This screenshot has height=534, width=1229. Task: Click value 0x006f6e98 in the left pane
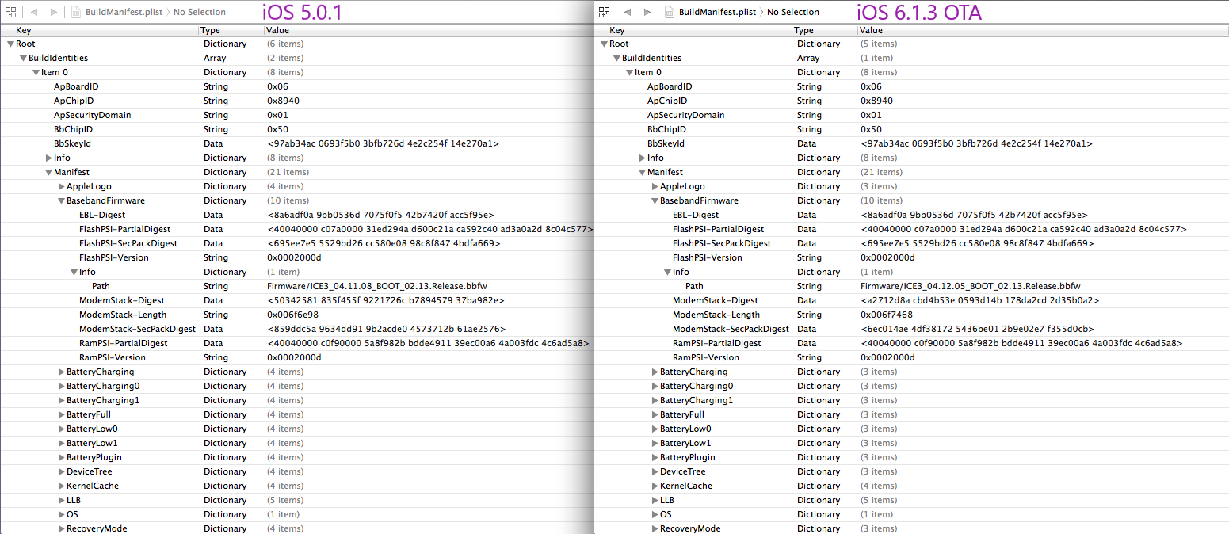pyautogui.click(x=293, y=315)
